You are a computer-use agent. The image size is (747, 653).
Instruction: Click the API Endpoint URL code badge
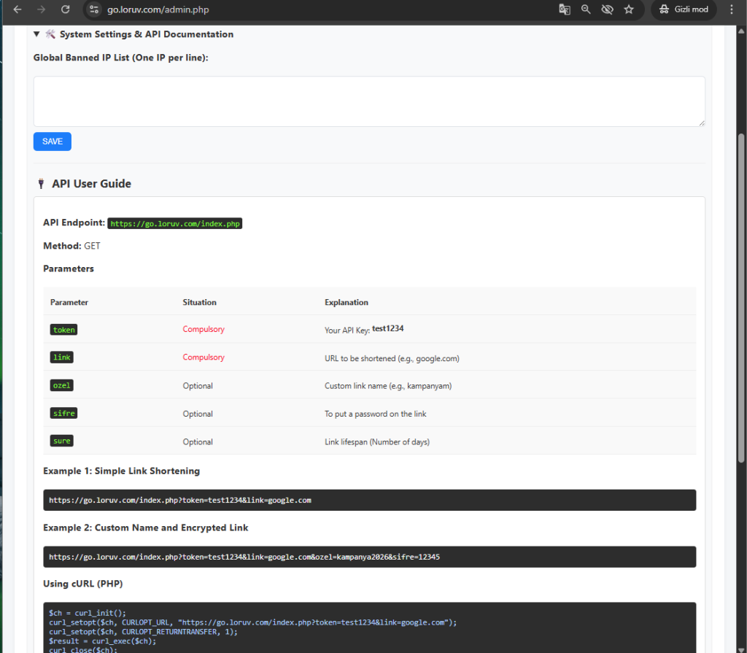pyautogui.click(x=175, y=223)
